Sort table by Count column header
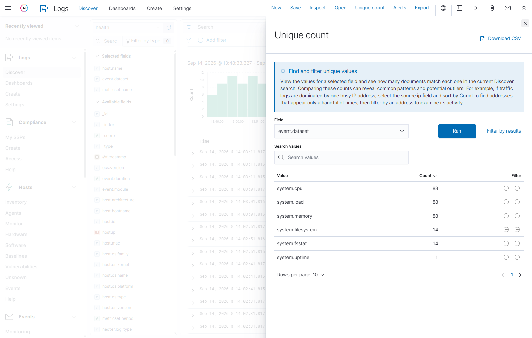The height and width of the screenshot is (338, 532). (428, 176)
